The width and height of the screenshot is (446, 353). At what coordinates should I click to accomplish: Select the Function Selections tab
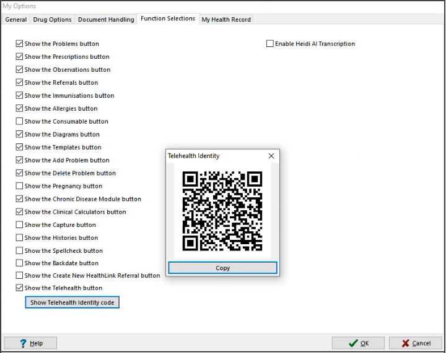click(168, 19)
